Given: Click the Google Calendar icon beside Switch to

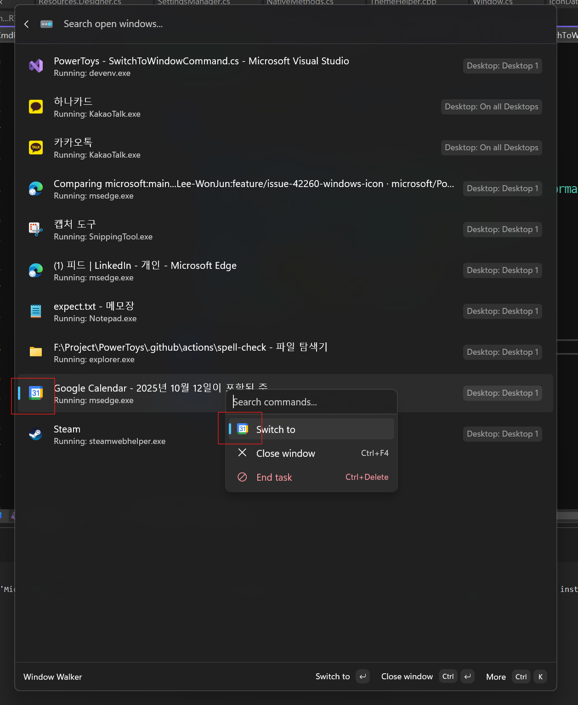Looking at the screenshot, I should pyautogui.click(x=243, y=429).
